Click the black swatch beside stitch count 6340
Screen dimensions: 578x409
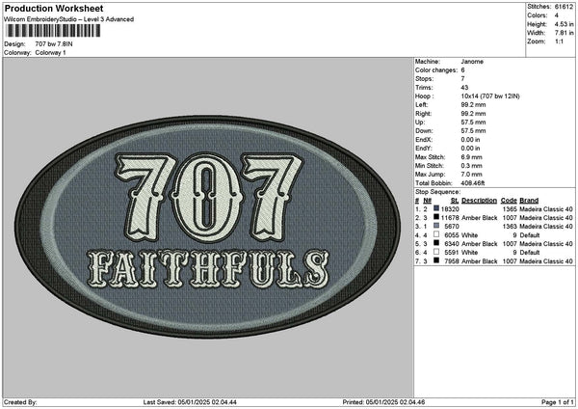point(436,243)
